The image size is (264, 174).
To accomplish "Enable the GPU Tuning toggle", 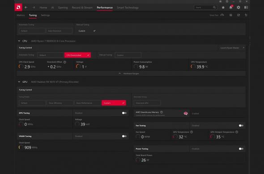I will [x=124, y=113].
